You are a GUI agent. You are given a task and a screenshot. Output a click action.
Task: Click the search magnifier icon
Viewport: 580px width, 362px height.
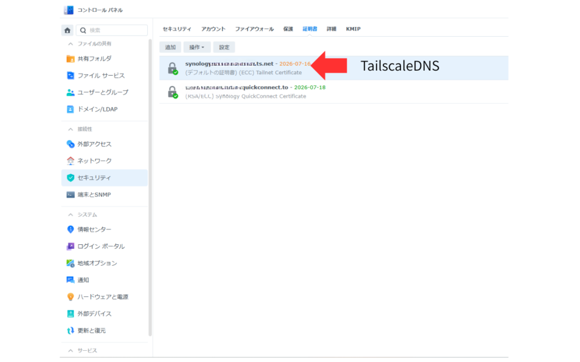pyautogui.click(x=83, y=31)
